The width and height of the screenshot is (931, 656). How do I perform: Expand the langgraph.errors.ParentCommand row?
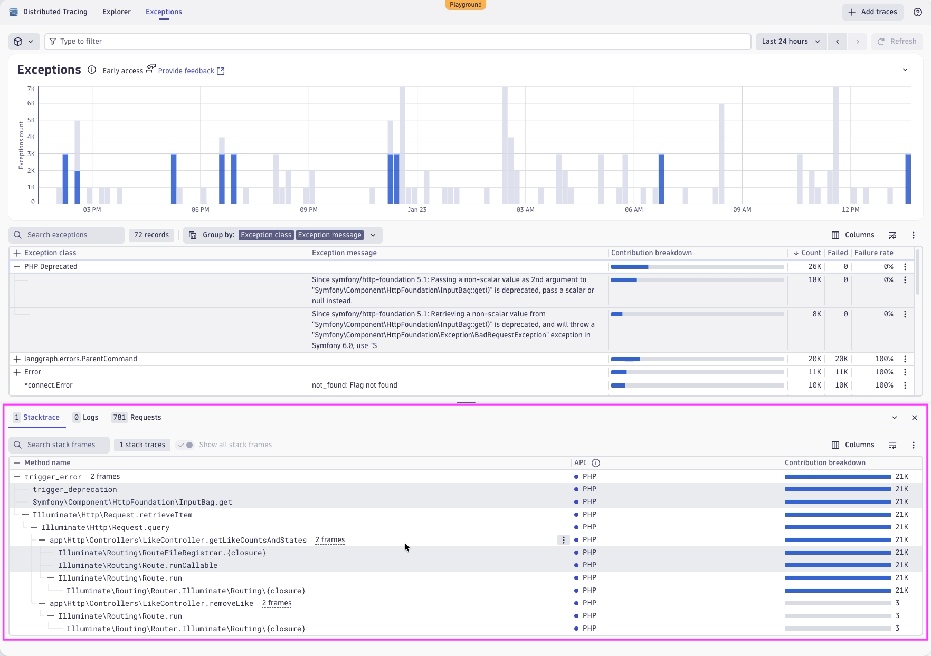pyautogui.click(x=17, y=359)
